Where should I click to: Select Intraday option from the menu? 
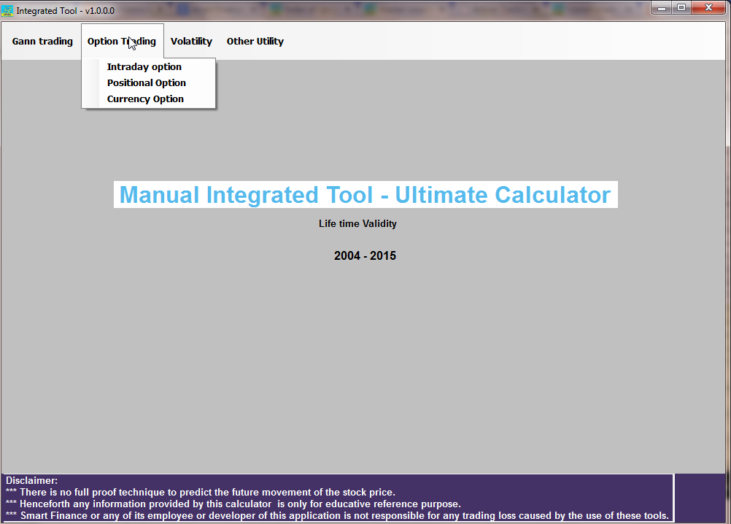pyautogui.click(x=144, y=66)
